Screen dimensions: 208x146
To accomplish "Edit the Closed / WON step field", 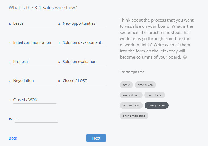I will click(35, 100).
